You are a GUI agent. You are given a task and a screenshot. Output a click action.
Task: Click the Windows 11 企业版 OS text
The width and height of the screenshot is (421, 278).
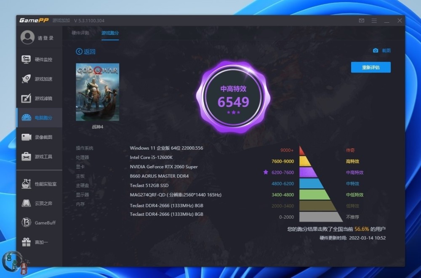[x=166, y=148]
